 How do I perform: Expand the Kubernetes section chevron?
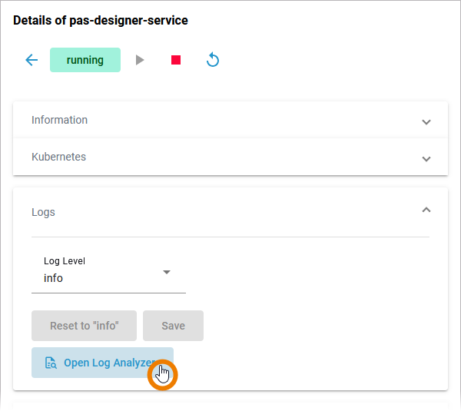coord(426,158)
